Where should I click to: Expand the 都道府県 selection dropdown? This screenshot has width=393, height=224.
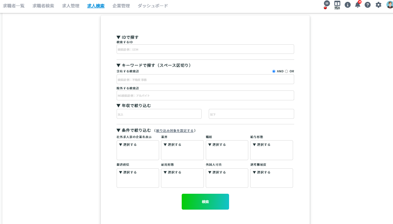[138, 178]
